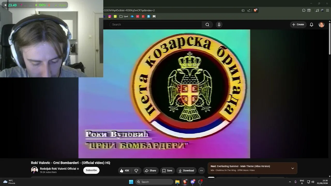Screen dimensions: 331x186
Task: Expand the Next: Everlasting Summer playlist panel
Action: click(x=292, y=168)
